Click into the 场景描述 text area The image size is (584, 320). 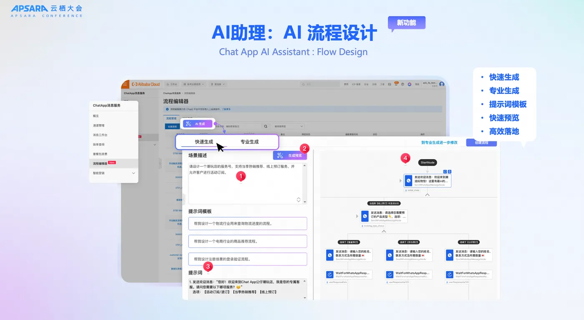(247, 183)
